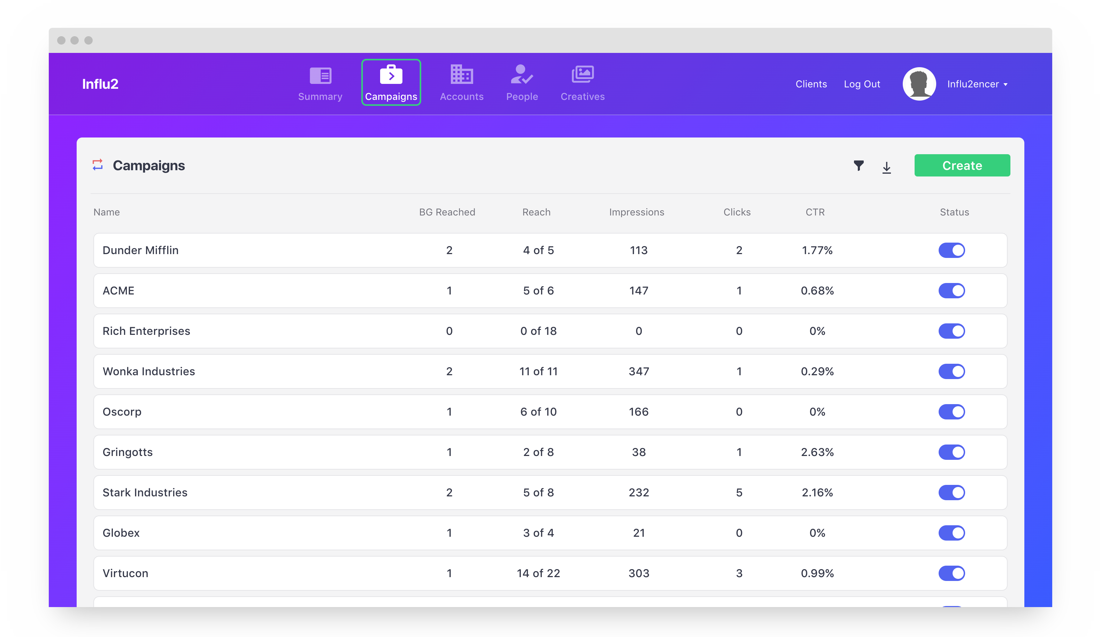Sort by the CTR column header
Image resolution: width=1101 pixels, height=637 pixels.
tap(815, 212)
